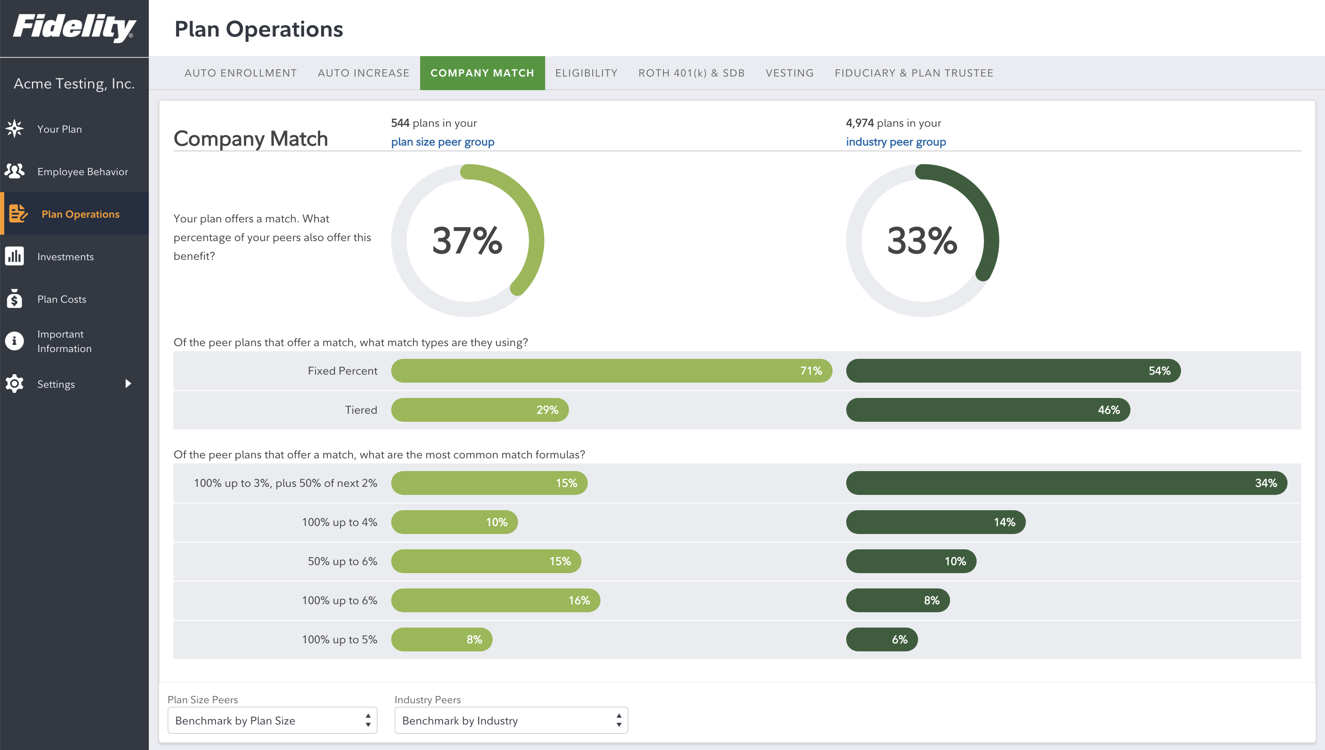The width and height of the screenshot is (1325, 750).
Task: Click the '544 plans in your' text
Action: (x=434, y=123)
